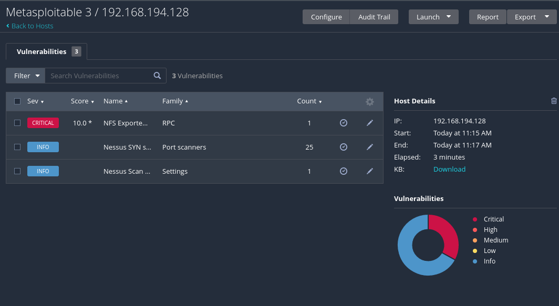Click the Metasploitable 3 page title
Screen dimensions: 559x306
coord(97,12)
